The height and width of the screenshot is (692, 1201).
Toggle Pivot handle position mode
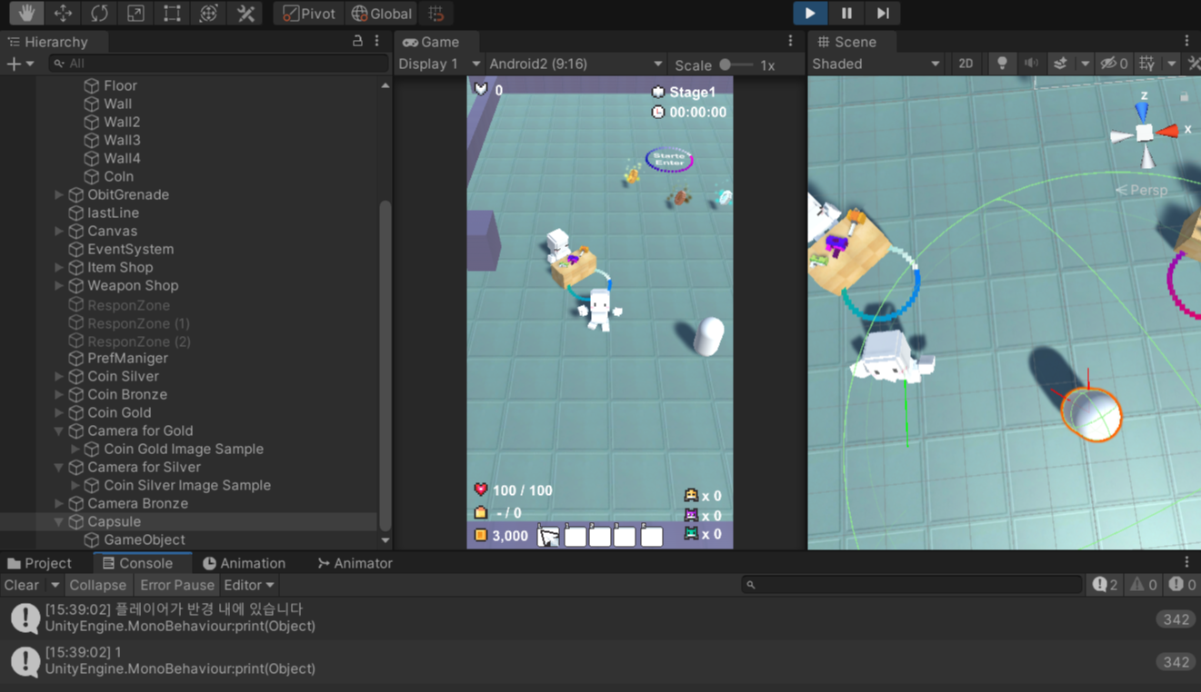click(x=309, y=14)
